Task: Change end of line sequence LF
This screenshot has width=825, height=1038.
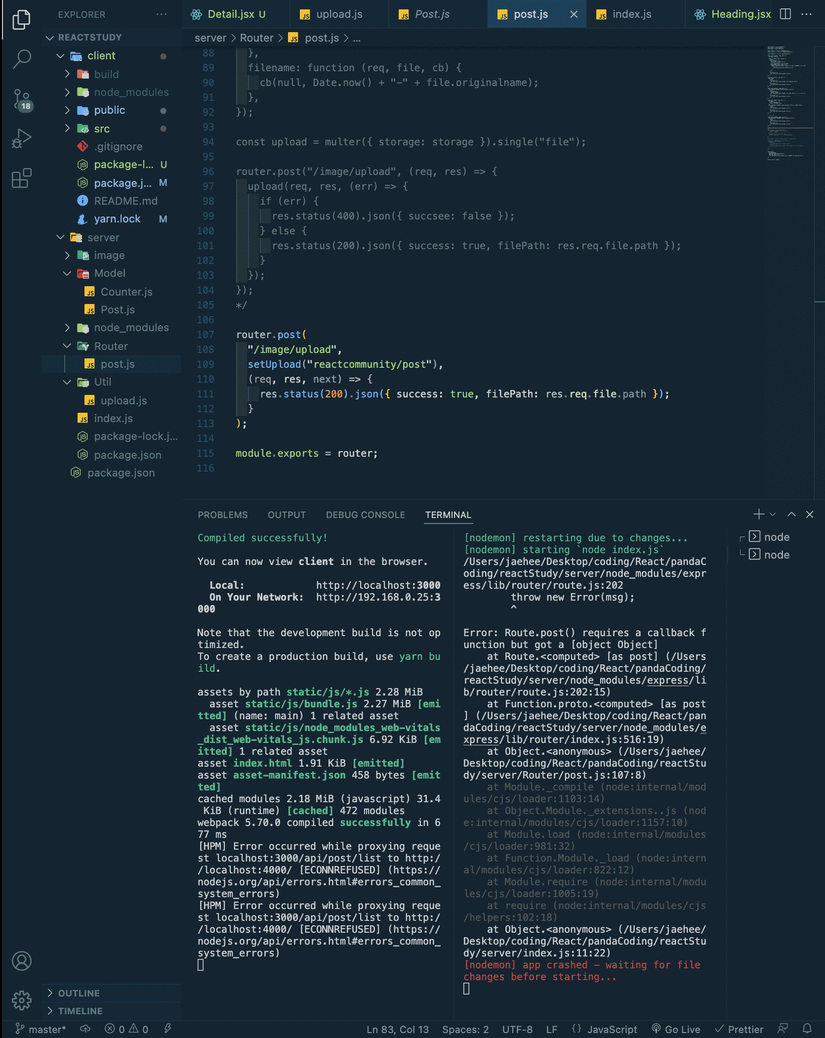Action: pyautogui.click(x=552, y=1029)
